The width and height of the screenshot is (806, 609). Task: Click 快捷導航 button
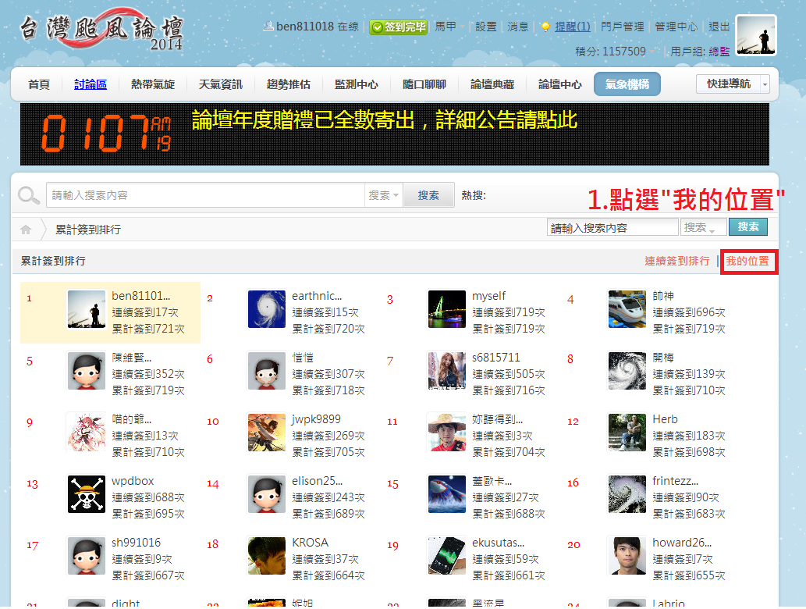(729, 84)
